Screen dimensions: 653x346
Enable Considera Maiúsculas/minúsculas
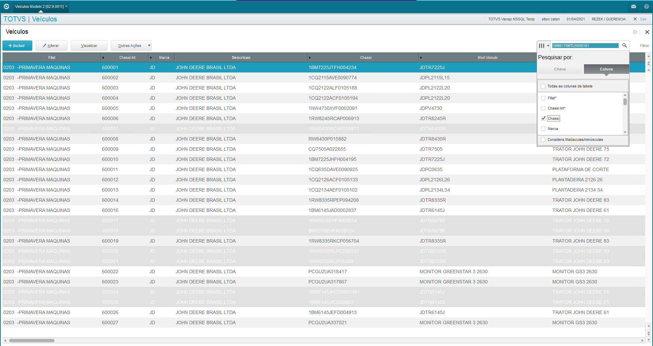(x=543, y=139)
